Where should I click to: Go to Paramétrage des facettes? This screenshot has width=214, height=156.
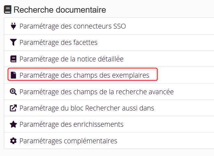click(58, 43)
